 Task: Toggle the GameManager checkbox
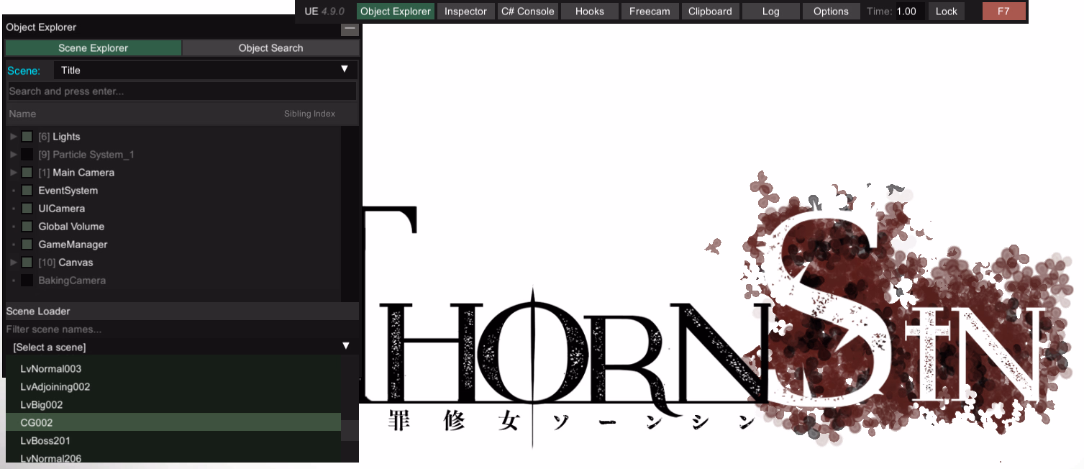[27, 245]
